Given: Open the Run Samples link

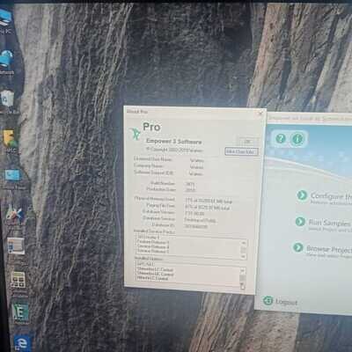Looking at the screenshot, I should tap(329, 223).
